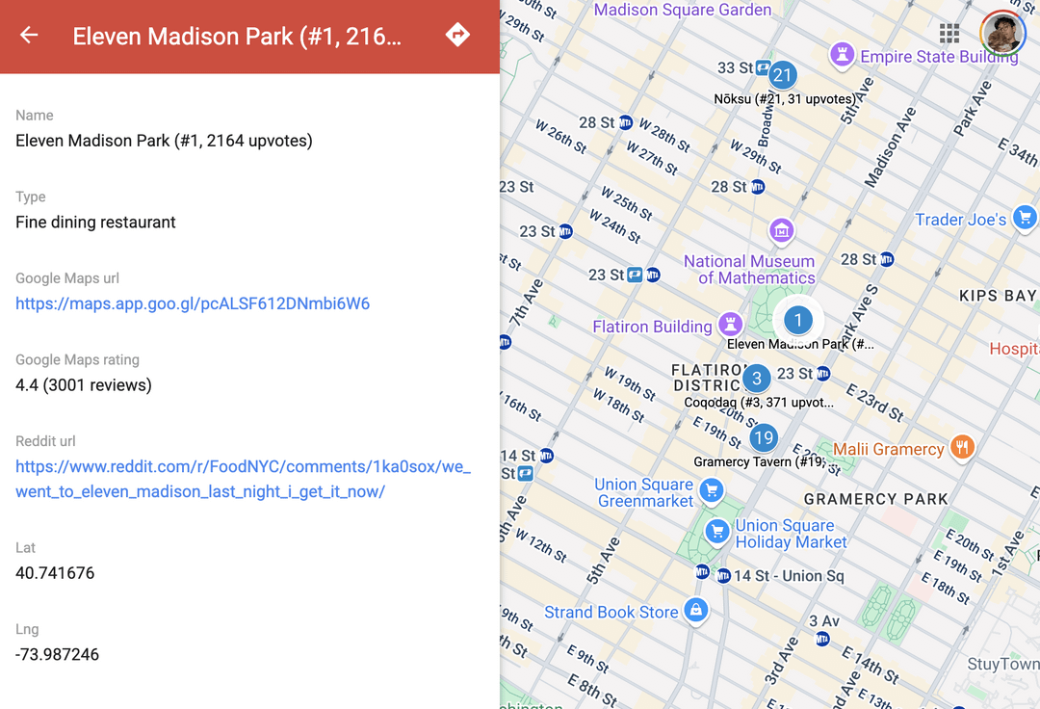Screen dimensions: 1040x709
Task: Click the KIPS BAY neighborhood label
Action: [999, 295]
